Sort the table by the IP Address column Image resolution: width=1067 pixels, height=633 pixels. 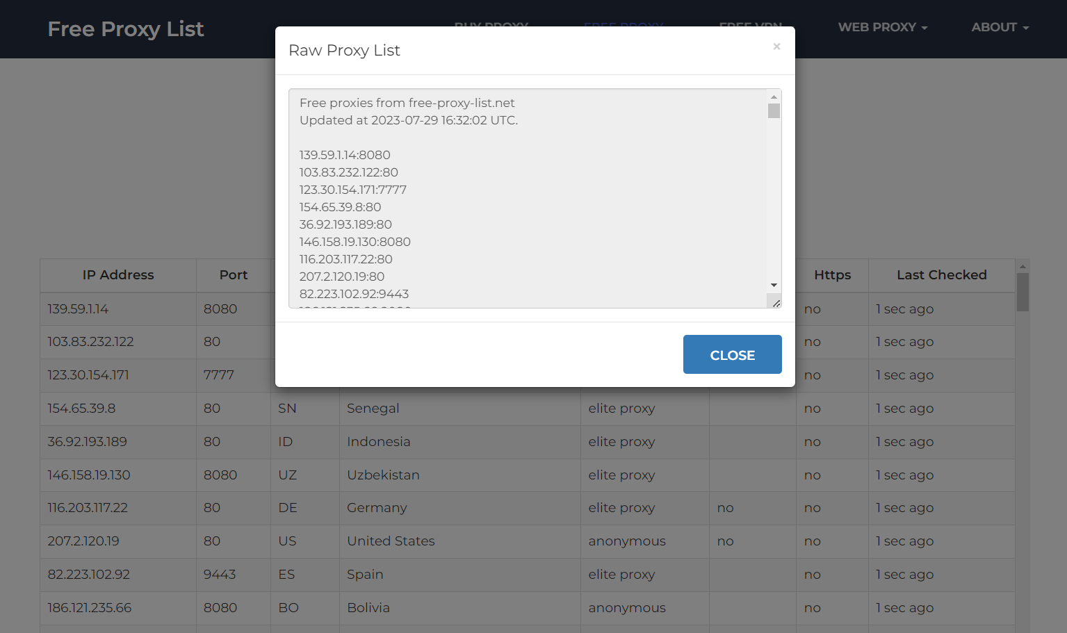(117, 275)
